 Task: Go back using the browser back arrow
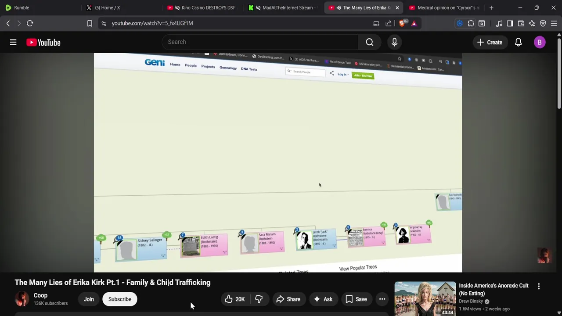point(8,23)
